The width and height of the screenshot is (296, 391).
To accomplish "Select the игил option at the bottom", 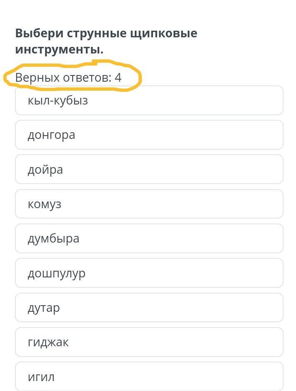I will (x=149, y=376).
